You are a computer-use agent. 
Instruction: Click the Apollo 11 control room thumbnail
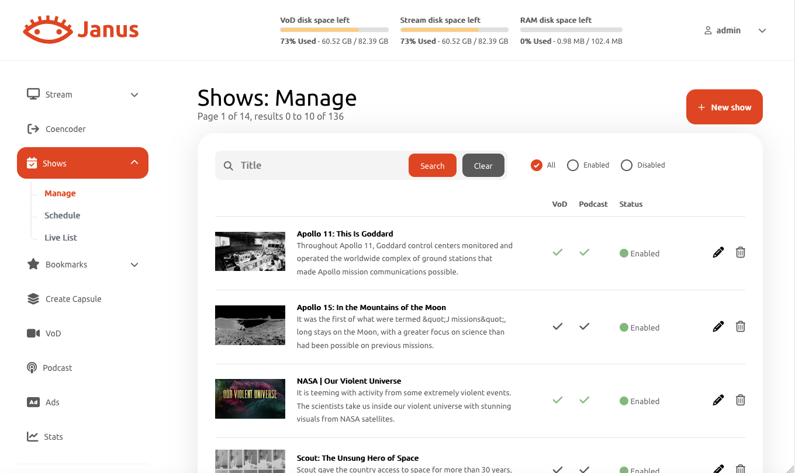250,251
